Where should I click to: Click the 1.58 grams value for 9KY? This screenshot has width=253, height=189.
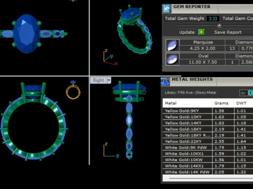coord(219,111)
